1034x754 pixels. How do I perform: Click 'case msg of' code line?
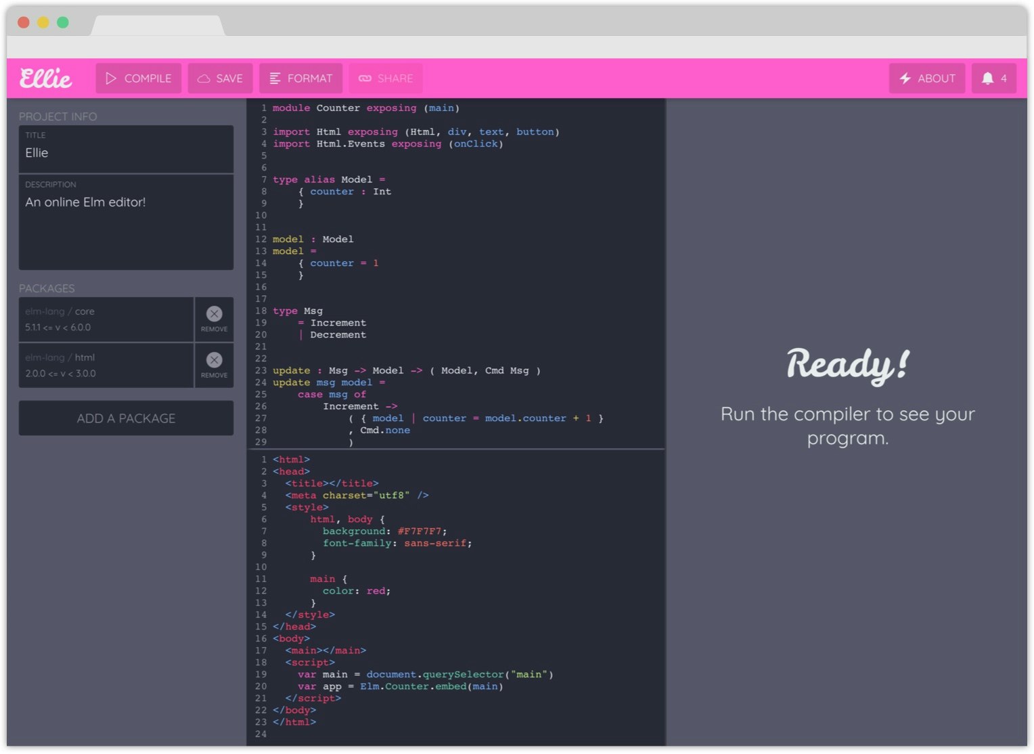coord(332,395)
